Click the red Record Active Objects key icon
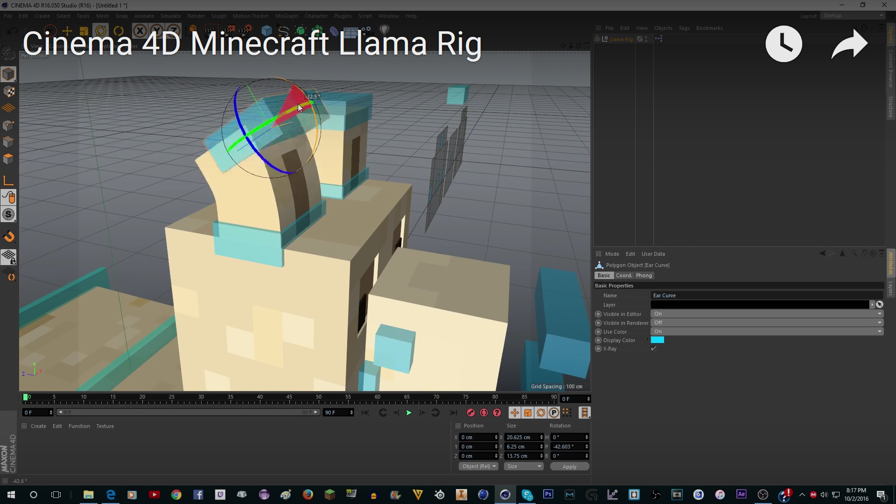This screenshot has width=896, height=504. click(x=471, y=413)
